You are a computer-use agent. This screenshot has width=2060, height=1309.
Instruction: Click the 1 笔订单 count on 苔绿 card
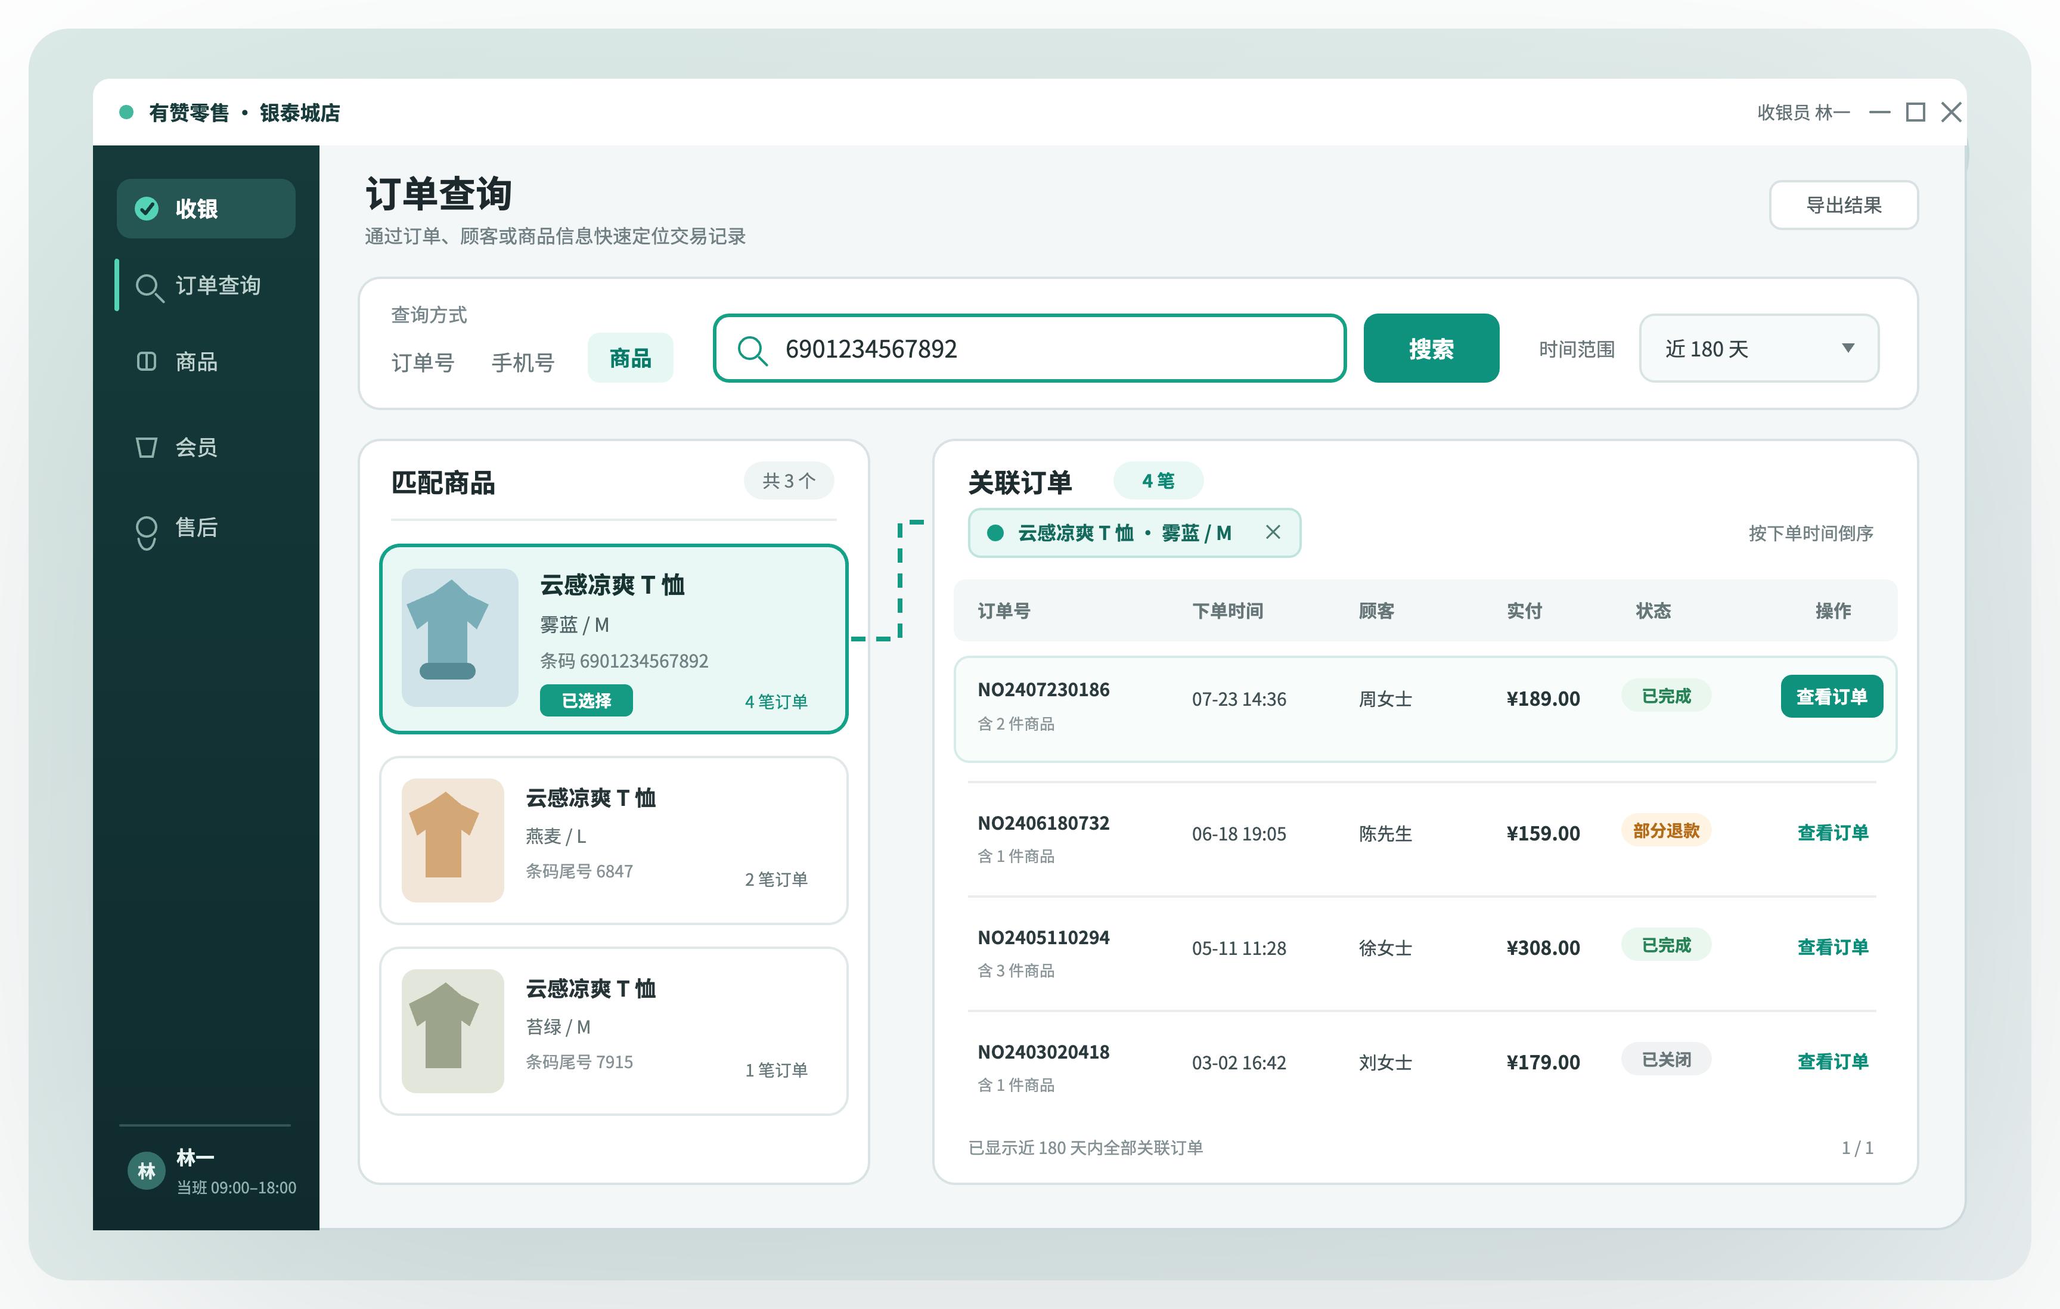coord(776,1071)
